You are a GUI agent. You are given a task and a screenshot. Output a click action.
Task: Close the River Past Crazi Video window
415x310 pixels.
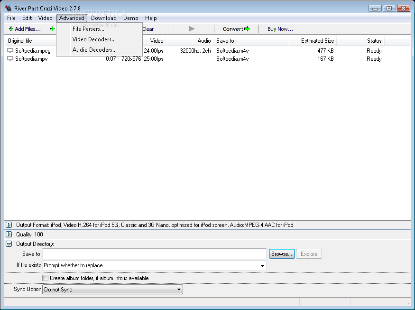pyautogui.click(x=403, y=9)
